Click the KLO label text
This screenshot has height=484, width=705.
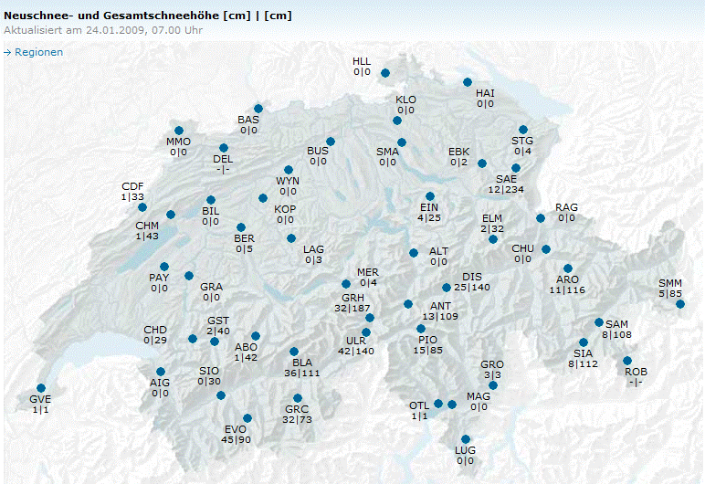click(406, 100)
